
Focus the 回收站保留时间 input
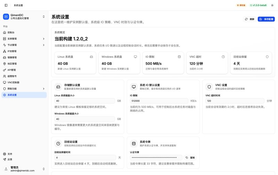[85, 158]
